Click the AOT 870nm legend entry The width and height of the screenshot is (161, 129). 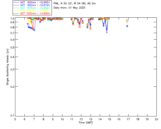tap(32, 11)
